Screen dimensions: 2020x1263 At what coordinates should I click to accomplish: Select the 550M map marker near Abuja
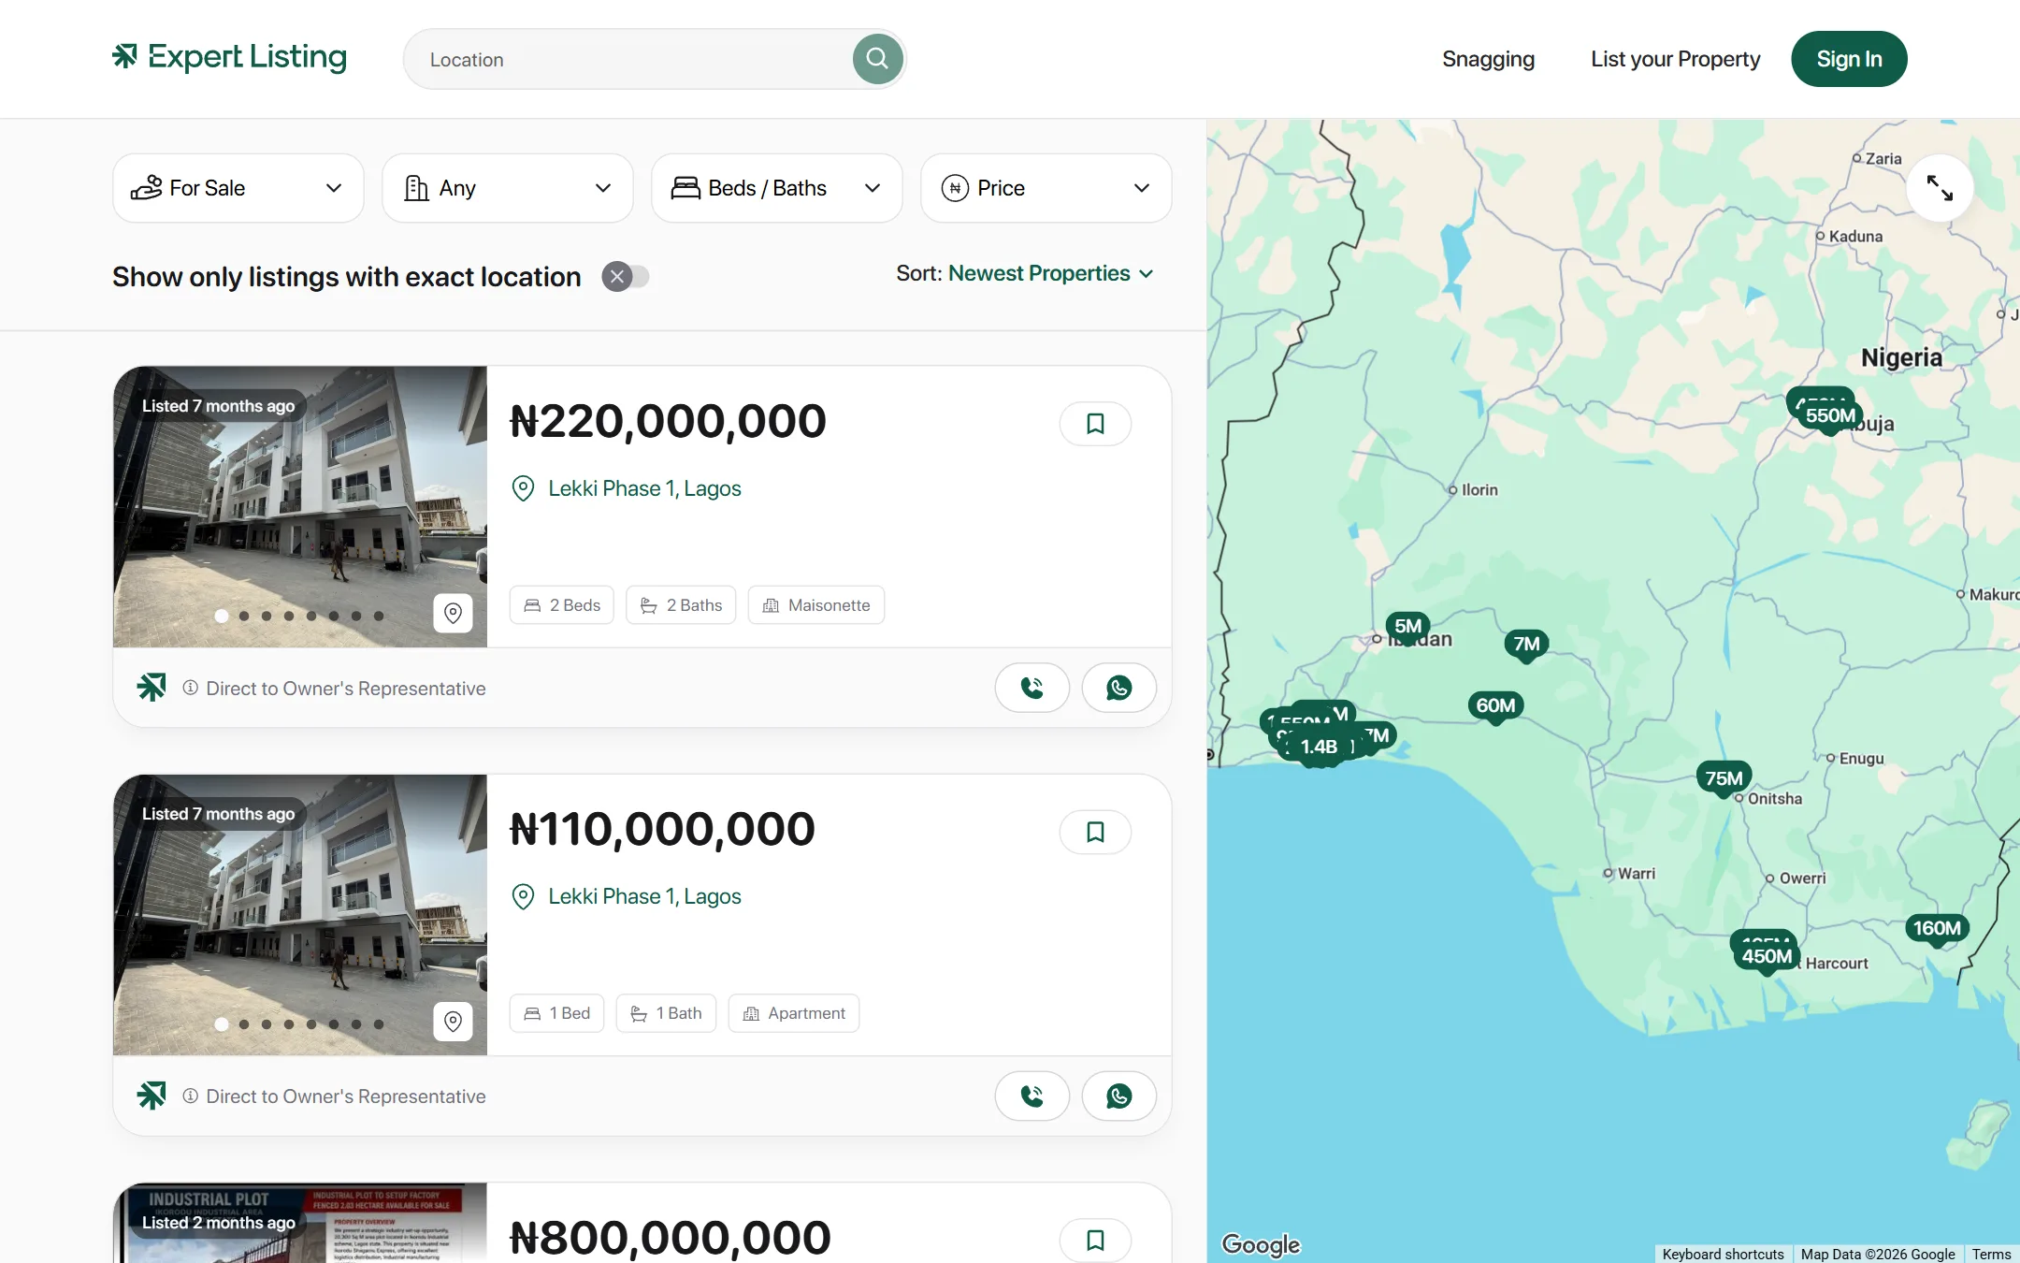[x=1830, y=416]
